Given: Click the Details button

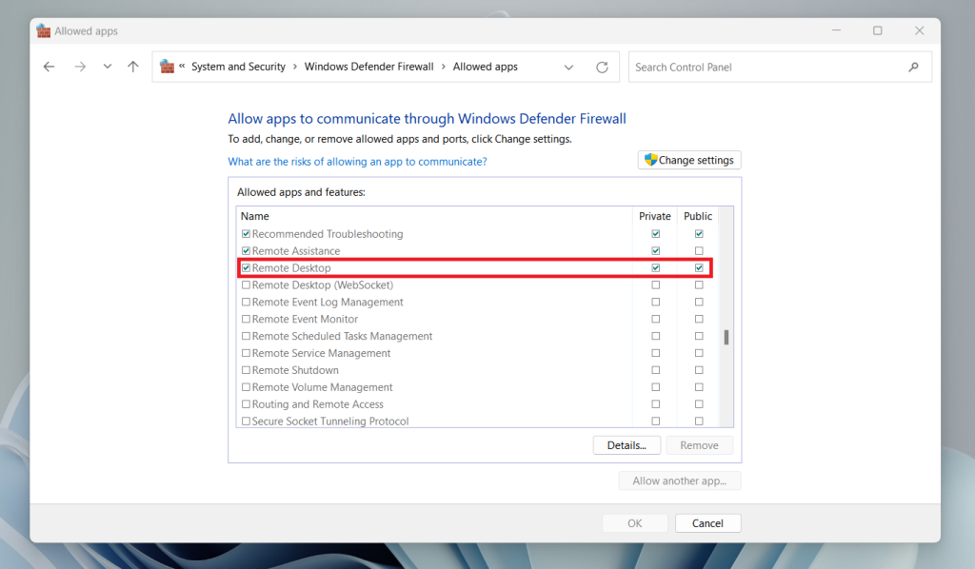Looking at the screenshot, I should click(627, 444).
